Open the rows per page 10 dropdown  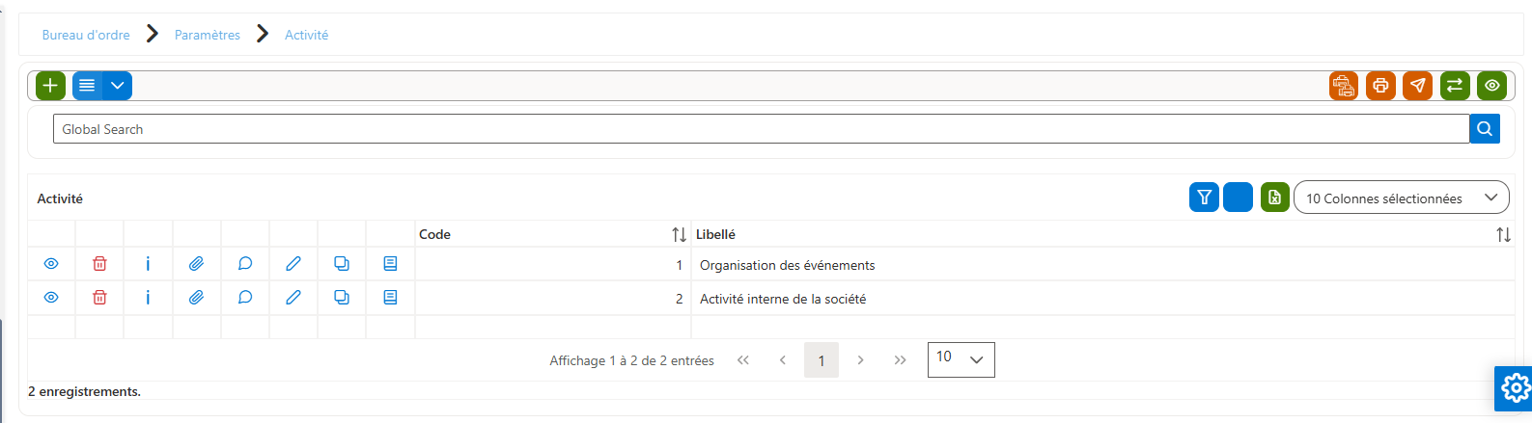[x=961, y=359]
